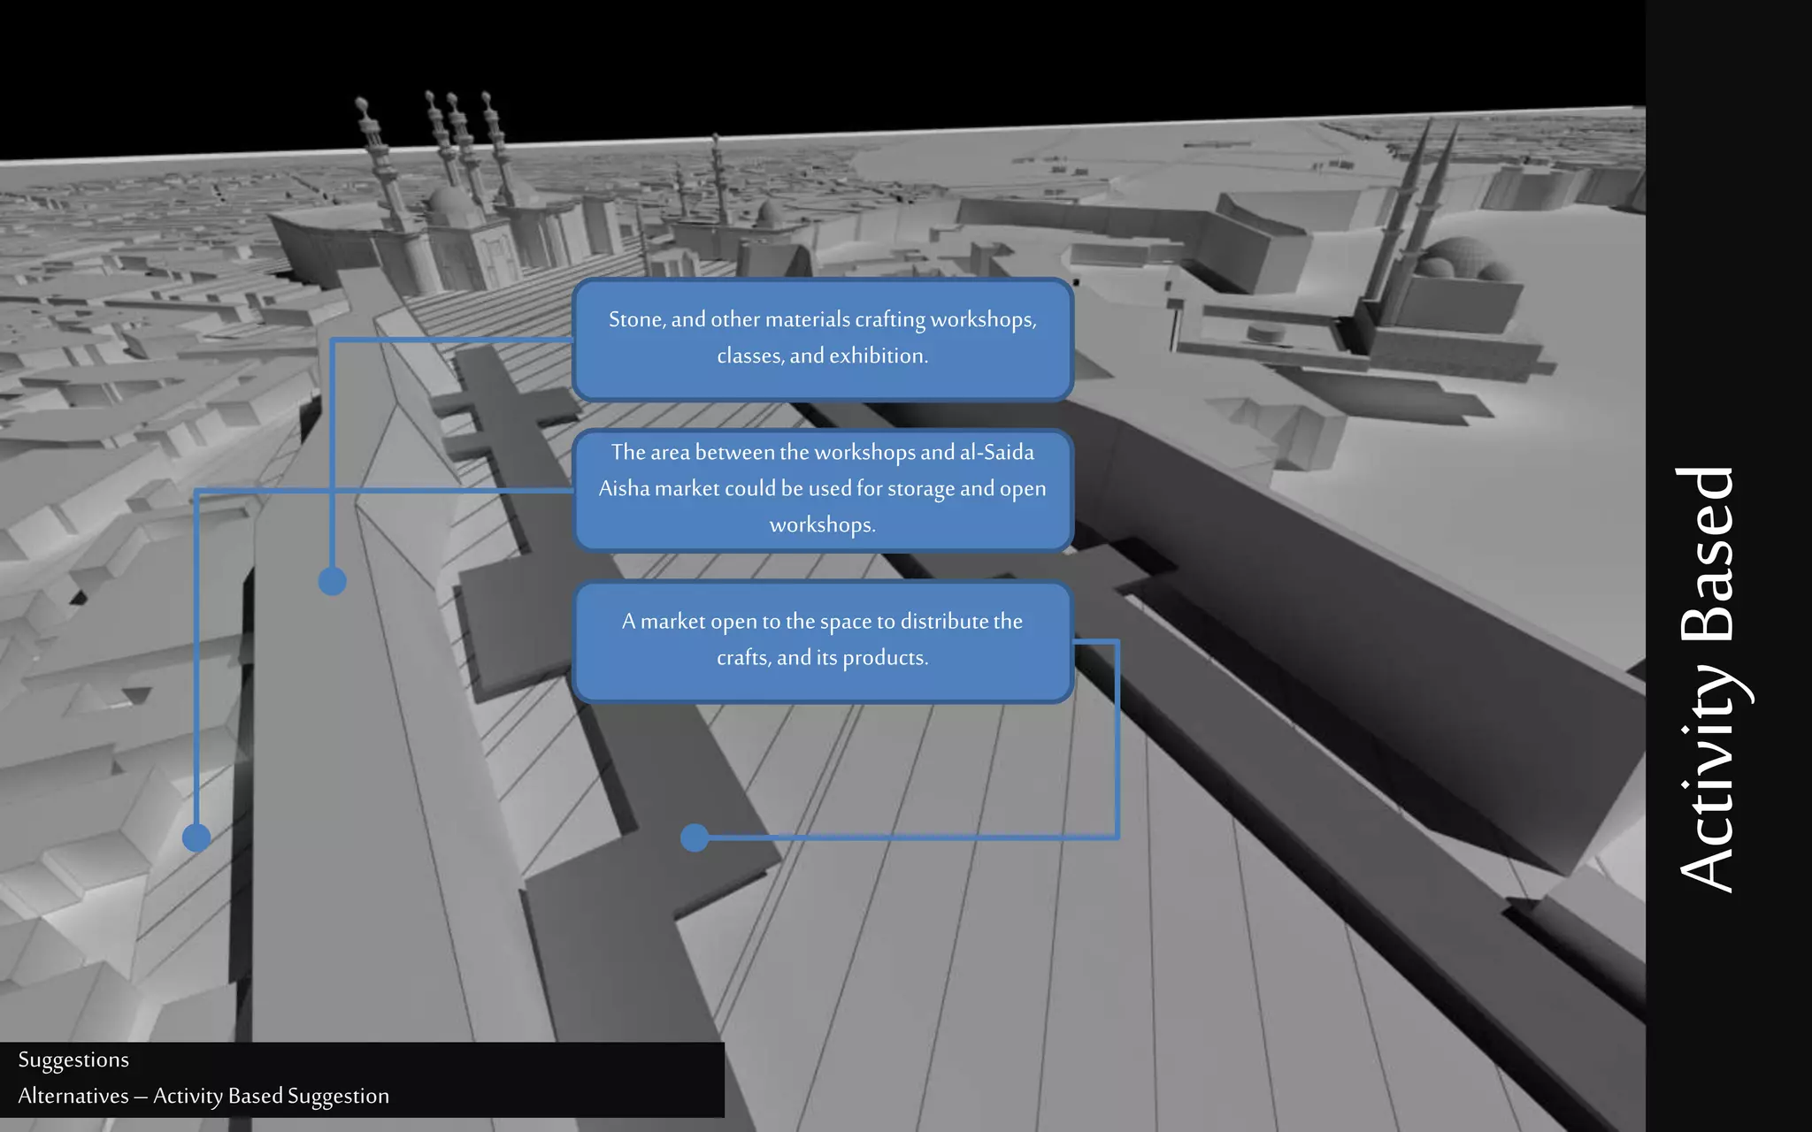Screen dimensions: 1812x1132
Task: Click blue dot marker below workshops connector
Action: 332,581
